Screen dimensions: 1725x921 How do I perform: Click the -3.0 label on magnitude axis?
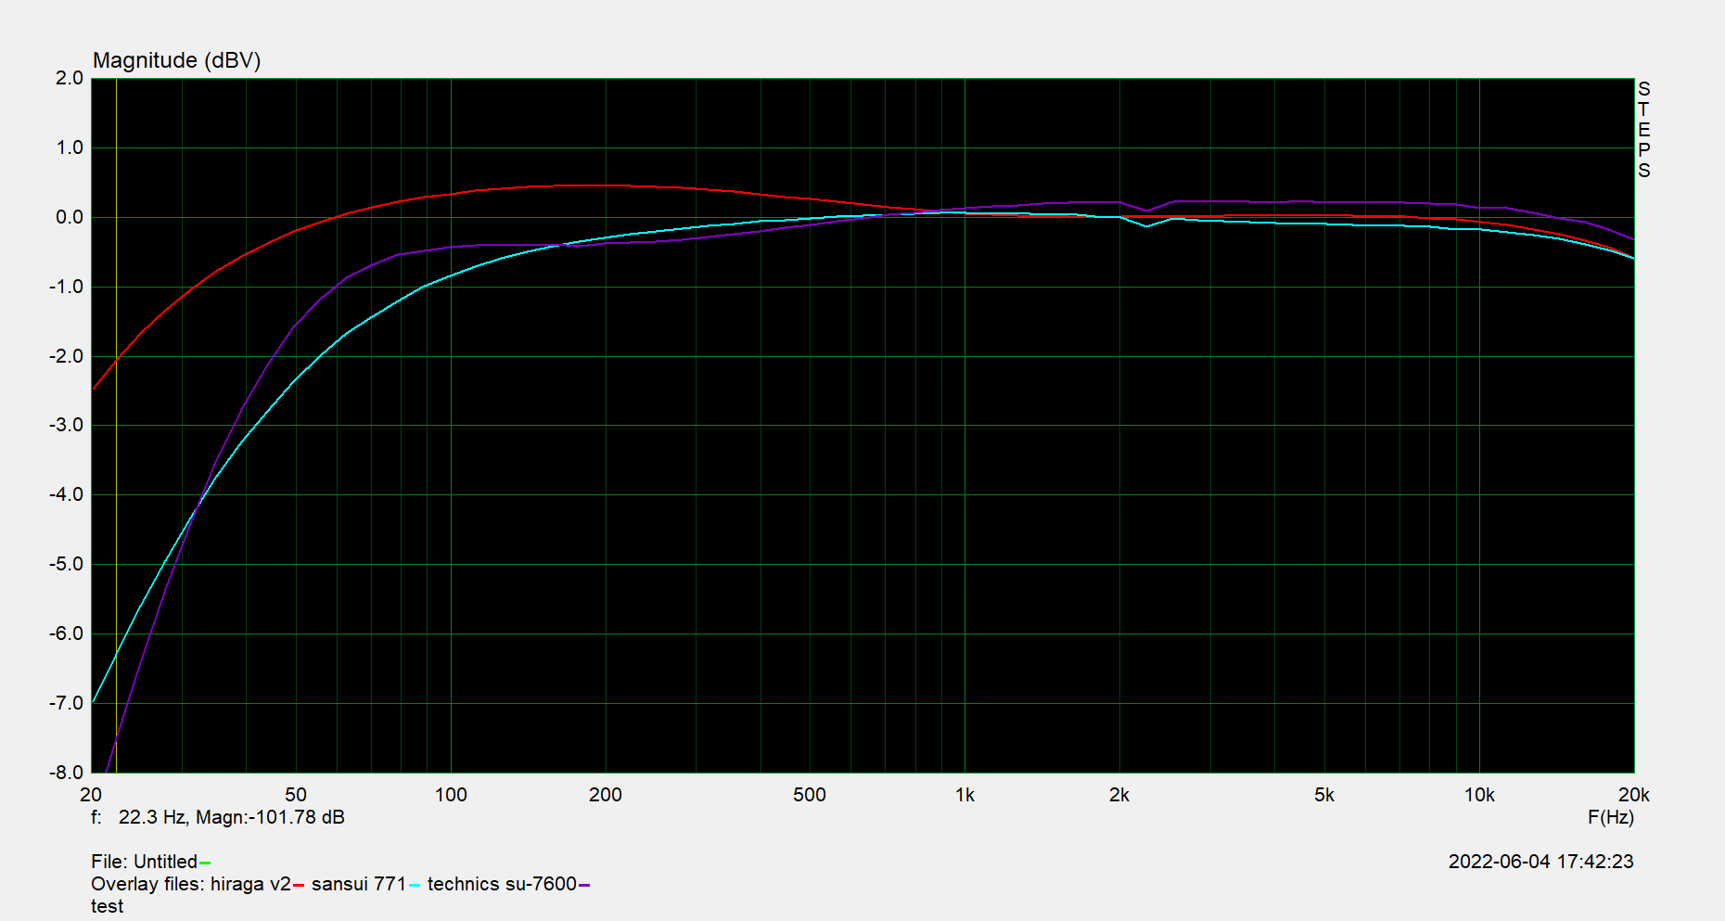click(x=67, y=426)
